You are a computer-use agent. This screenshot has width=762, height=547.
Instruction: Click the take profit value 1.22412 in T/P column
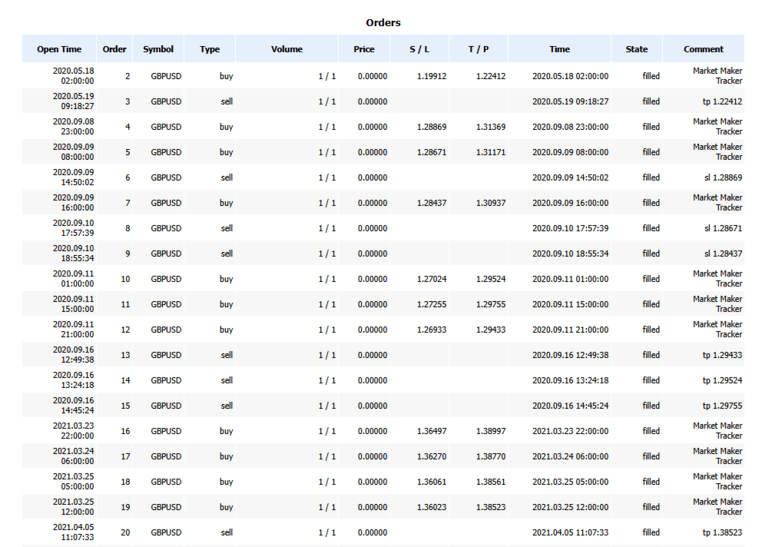[x=491, y=76]
